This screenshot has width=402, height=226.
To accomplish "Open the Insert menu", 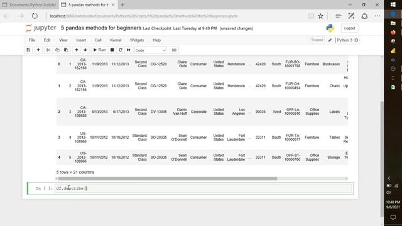I will pos(81,40).
